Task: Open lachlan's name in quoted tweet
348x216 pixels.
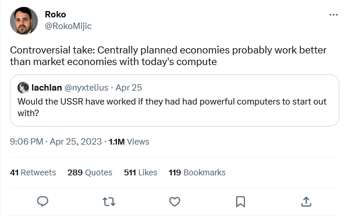Action: 47,88
